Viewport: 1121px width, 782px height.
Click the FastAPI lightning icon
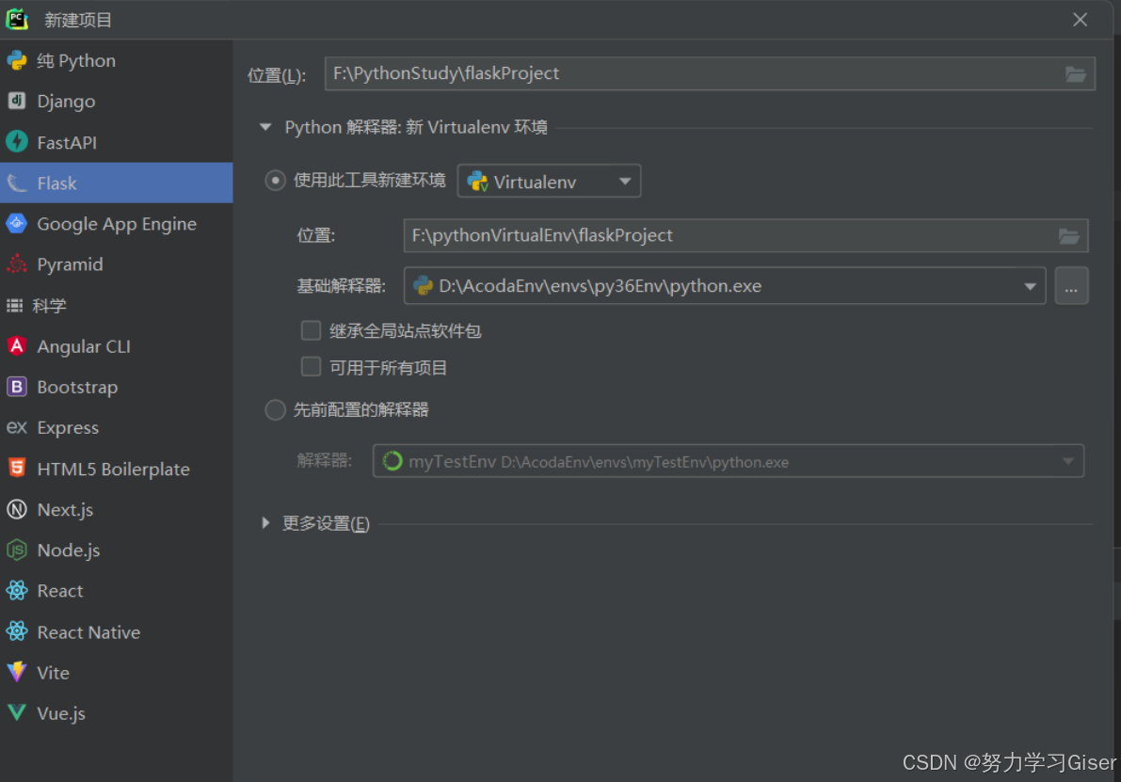coord(17,141)
